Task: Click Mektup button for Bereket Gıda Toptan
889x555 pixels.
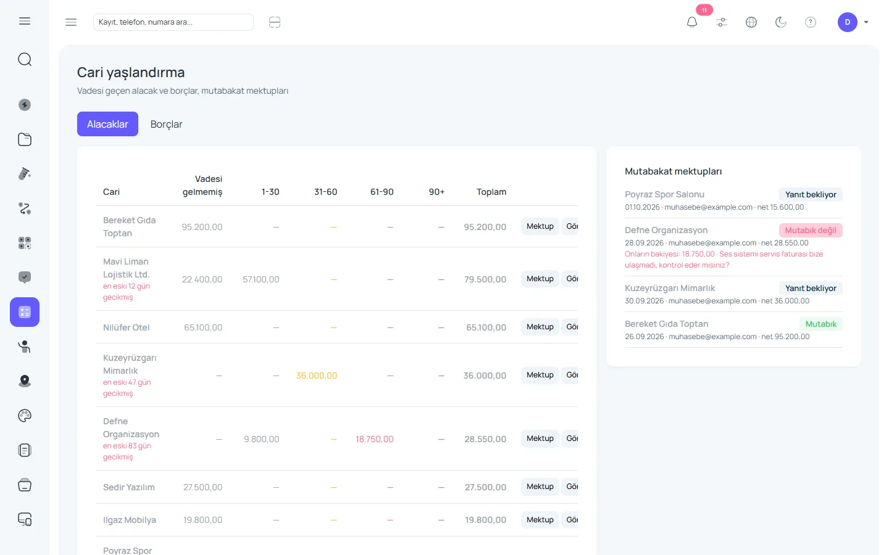Action: [540, 226]
